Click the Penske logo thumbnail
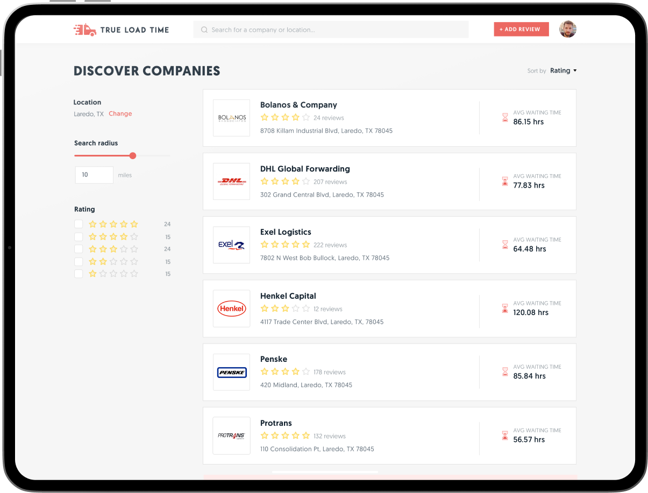This screenshot has height=493, width=648. [x=232, y=372]
